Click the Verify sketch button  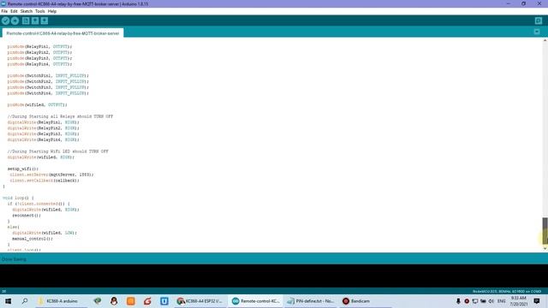[5, 21]
